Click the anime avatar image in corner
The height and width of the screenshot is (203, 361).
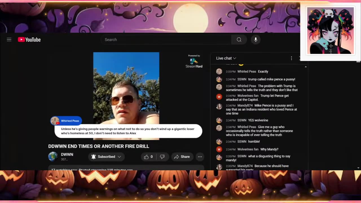pos(330,30)
